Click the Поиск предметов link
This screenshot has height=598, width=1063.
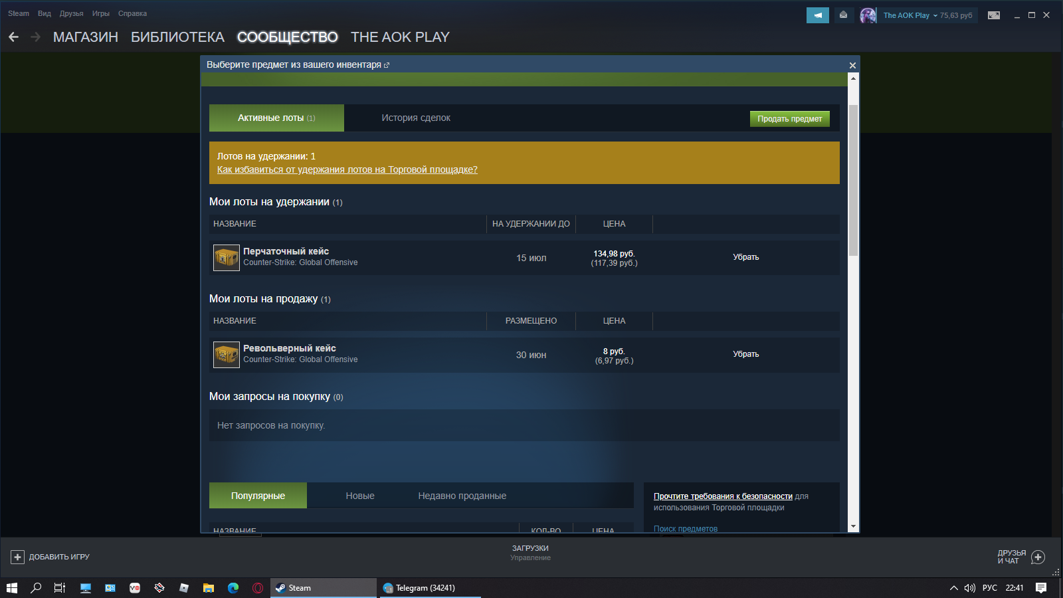[x=686, y=529]
